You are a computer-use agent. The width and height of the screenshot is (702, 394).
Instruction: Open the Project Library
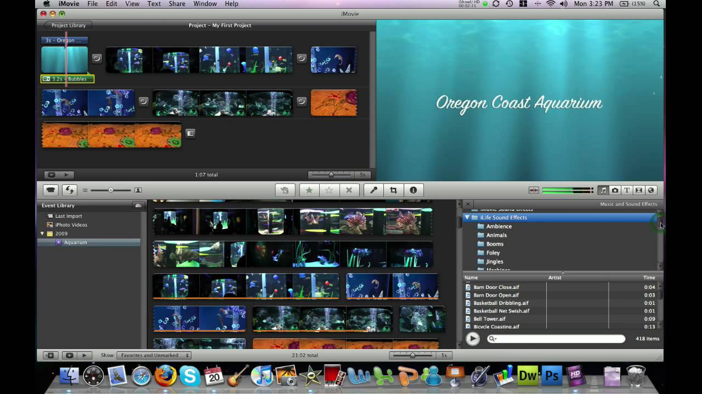tap(69, 25)
